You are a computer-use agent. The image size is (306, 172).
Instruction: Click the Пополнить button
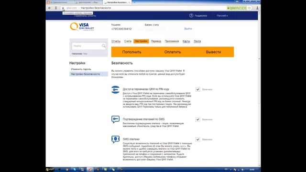click(132, 52)
